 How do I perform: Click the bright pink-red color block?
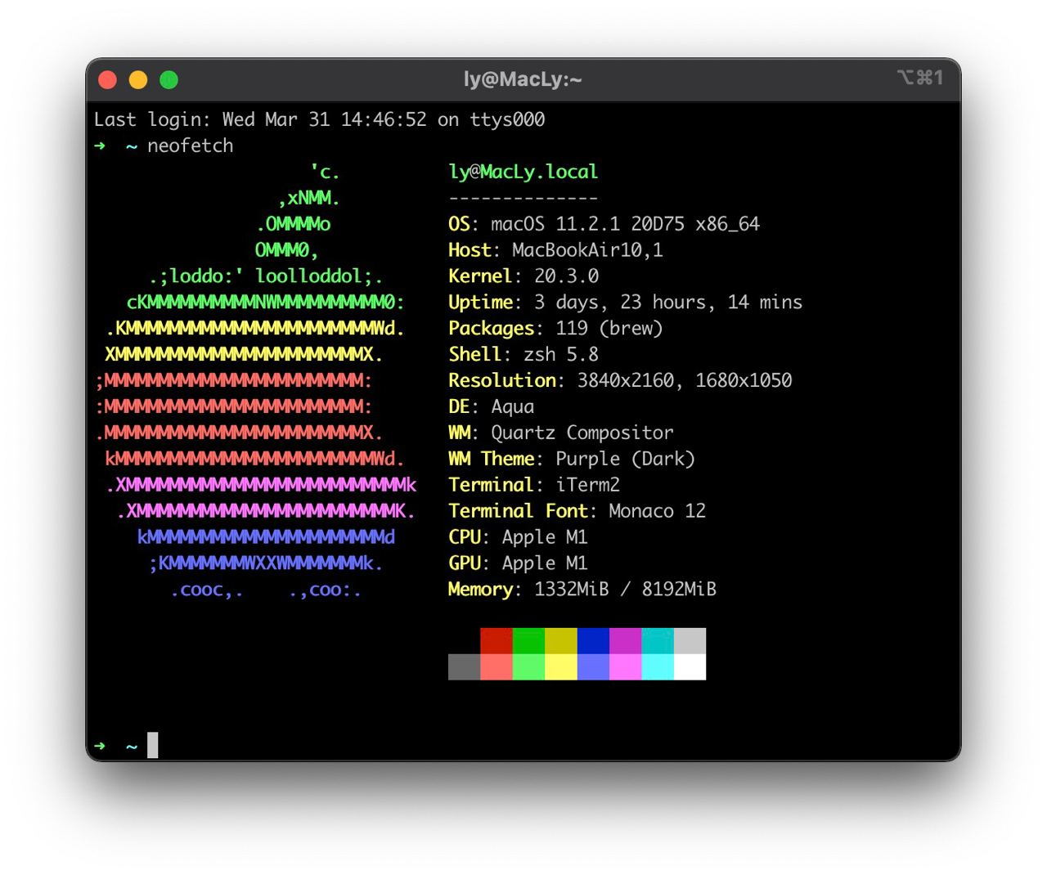(497, 667)
